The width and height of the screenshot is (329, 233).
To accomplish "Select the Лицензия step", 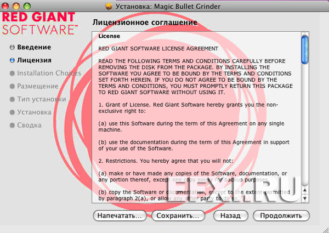I will pyautogui.click(x=34, y=60).
